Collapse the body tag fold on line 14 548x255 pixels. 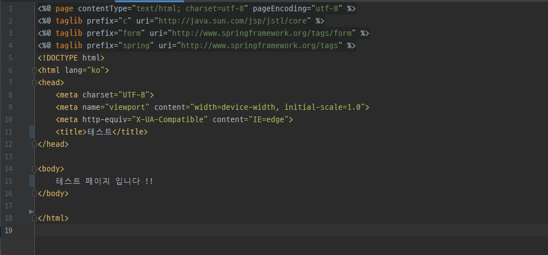[x=34, y=169]
